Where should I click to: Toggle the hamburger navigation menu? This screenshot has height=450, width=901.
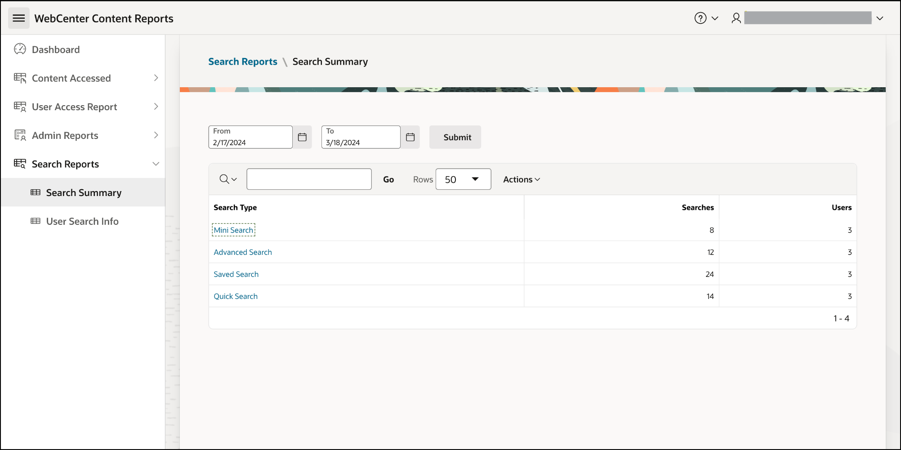point(18,18)
